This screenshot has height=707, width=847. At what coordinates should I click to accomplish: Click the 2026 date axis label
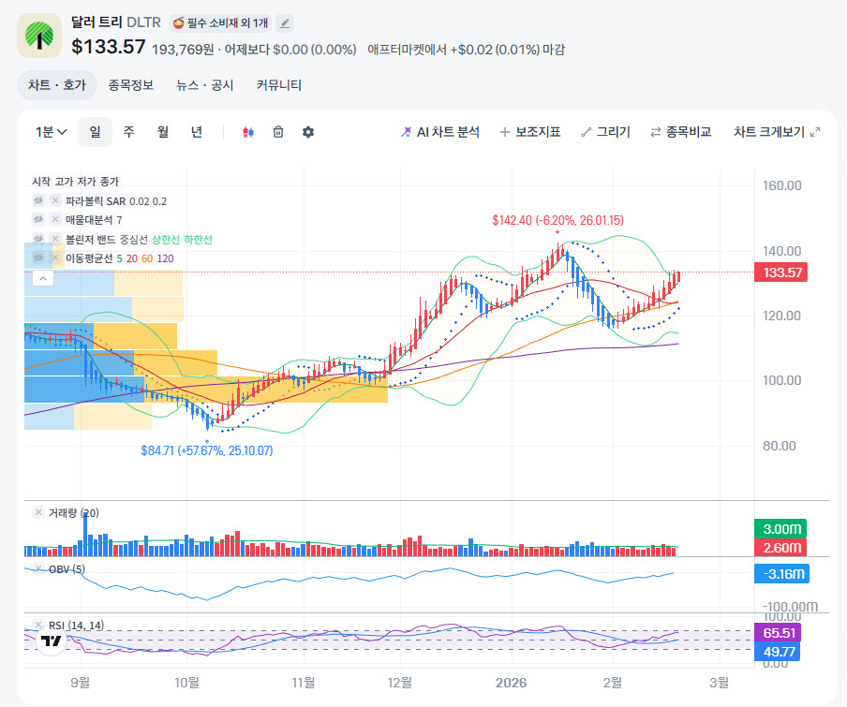point(511,683)
